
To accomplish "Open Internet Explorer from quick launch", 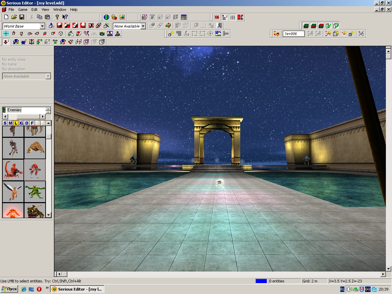I will pos(24,289).
